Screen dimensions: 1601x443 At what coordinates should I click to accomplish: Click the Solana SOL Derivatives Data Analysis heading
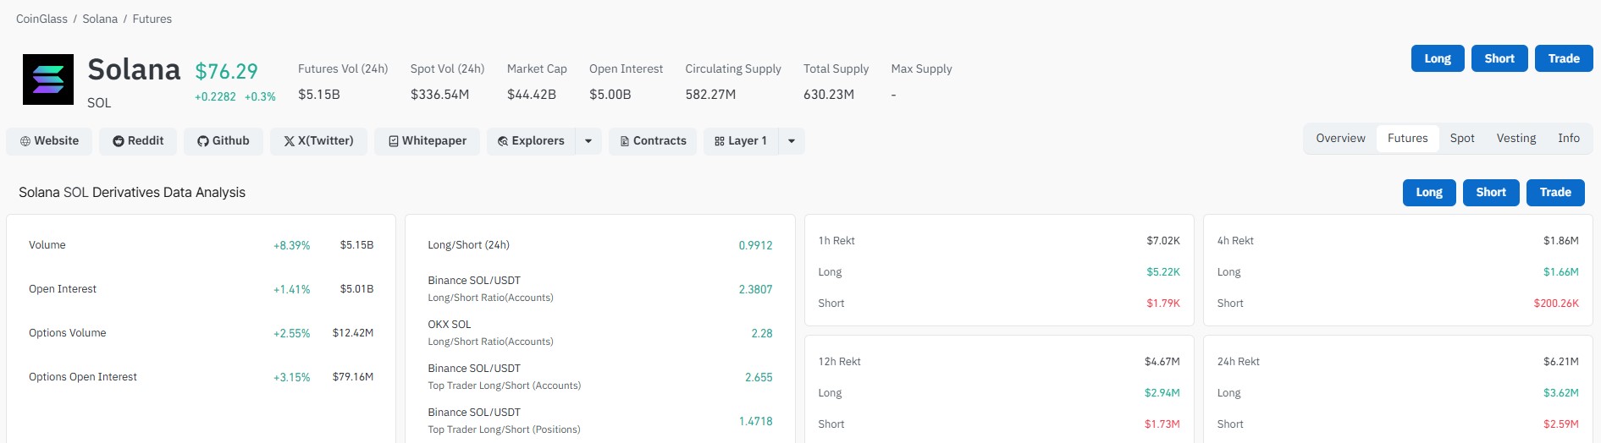click(132, 193)
